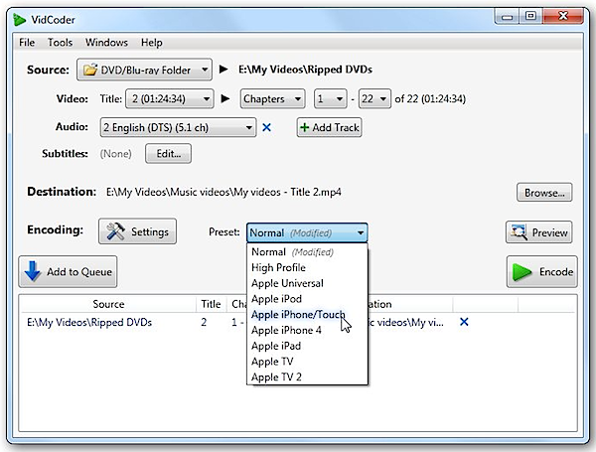Click the Browse... destination button
This screenshot has width=596, height=452.
tap(544, 193)
